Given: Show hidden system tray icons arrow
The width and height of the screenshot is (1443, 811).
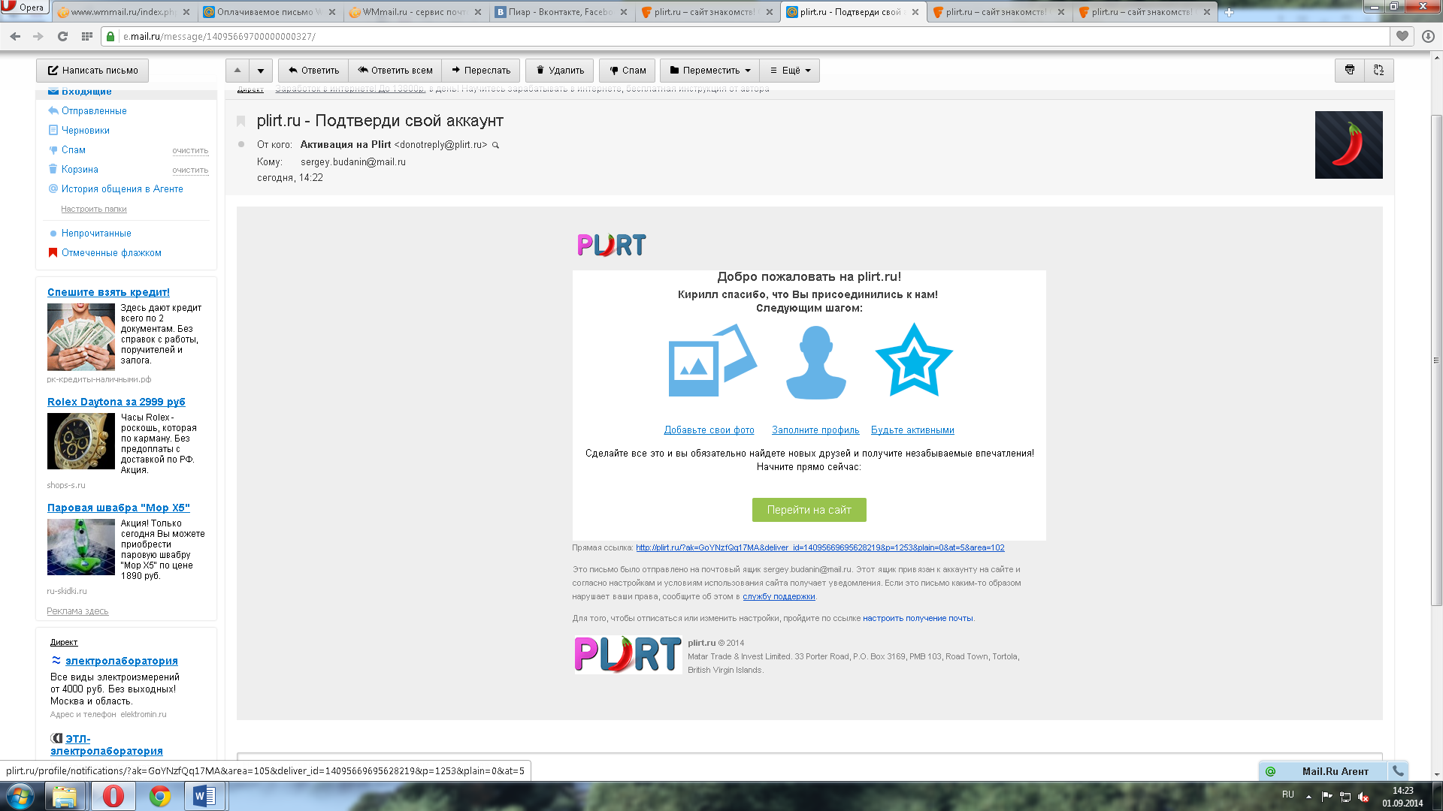Looking at the screenshot, I should pos(1308,796).
